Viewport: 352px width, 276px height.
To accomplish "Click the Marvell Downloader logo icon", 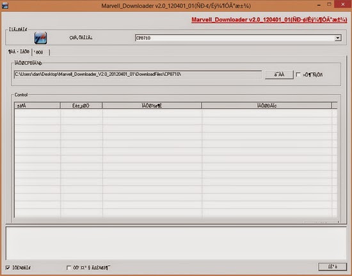I will (x=40, y=38).
